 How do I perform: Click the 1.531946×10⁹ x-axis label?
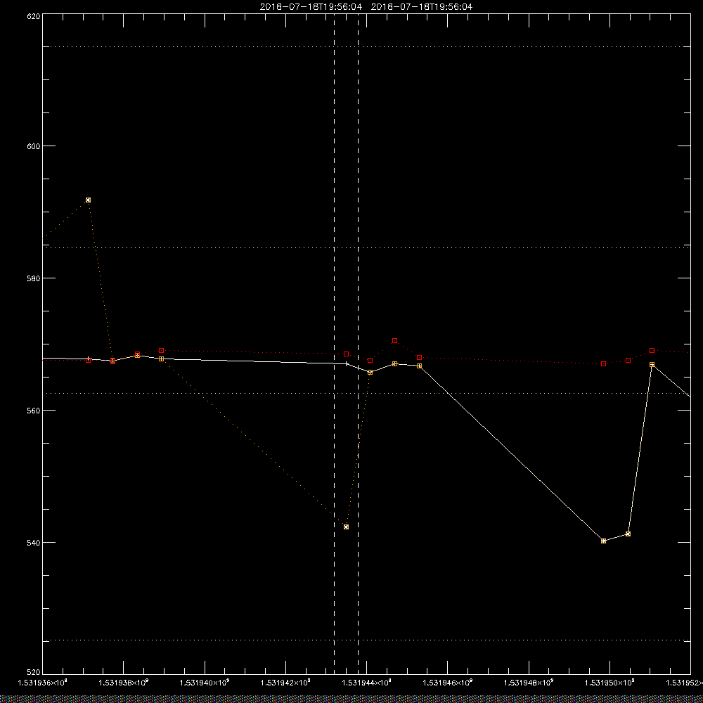pyautogui.click(x=449, y=683)
